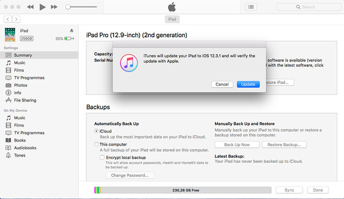Click the Settings Films strip icon
This screenshot has height=199, width=344.
8,70
